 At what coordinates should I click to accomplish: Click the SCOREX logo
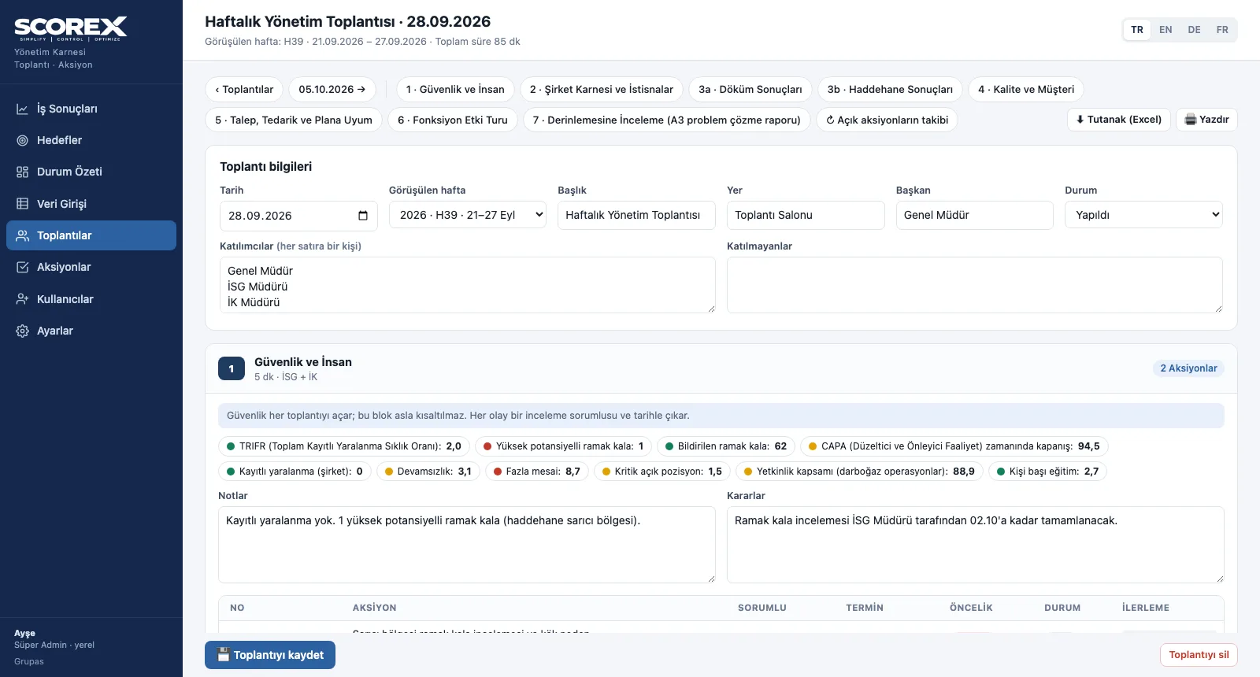coord(70,28)
